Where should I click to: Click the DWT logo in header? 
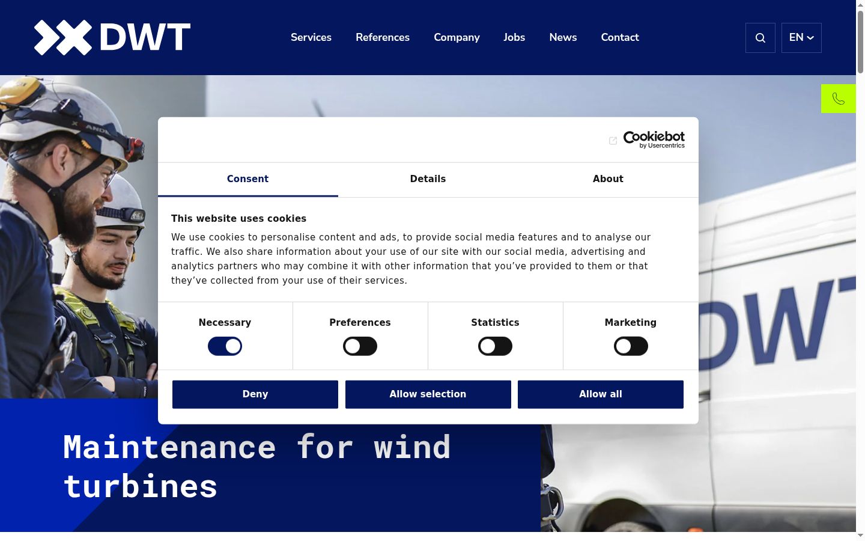tap(112, 37)
